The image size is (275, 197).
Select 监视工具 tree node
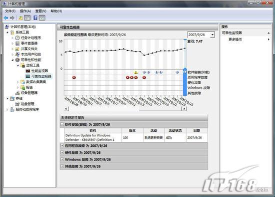point(32,65)
